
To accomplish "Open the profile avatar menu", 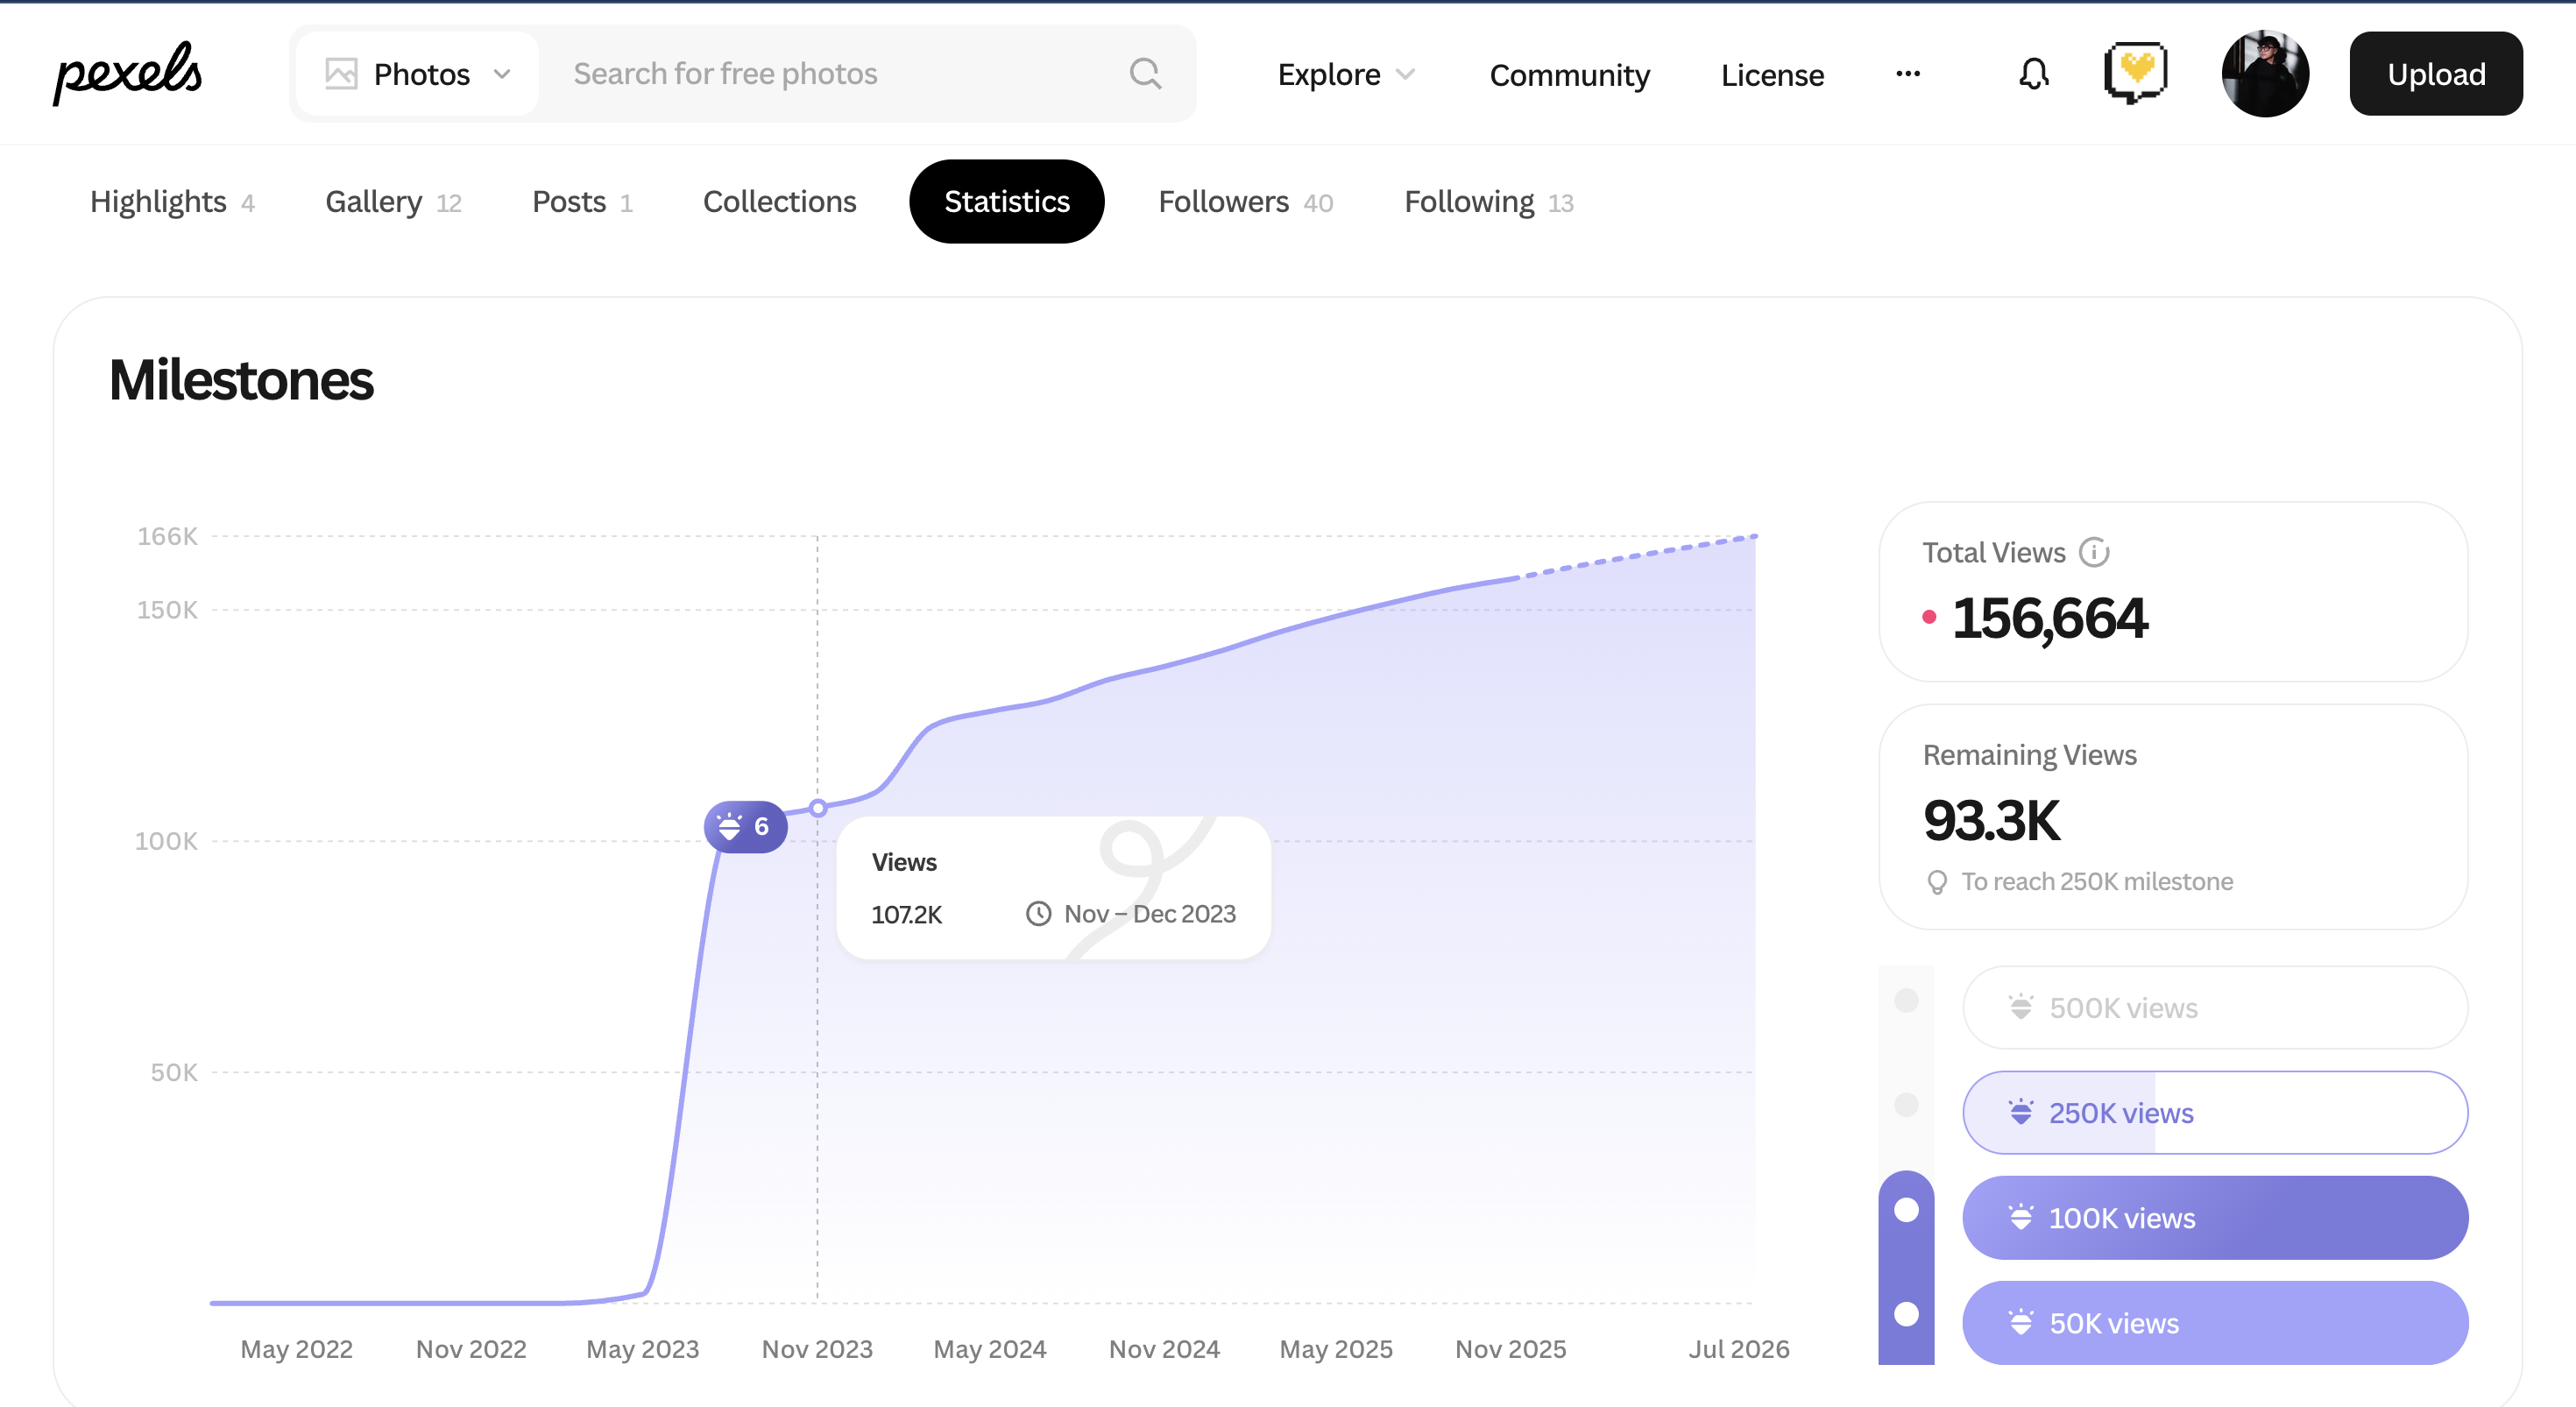I will (x=2264, y=74).
